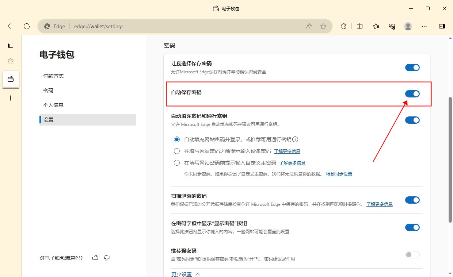Screen dimensions: 453x277
Task: Open 设置 in wallet sidebar
Action: (x=88, y=120)
